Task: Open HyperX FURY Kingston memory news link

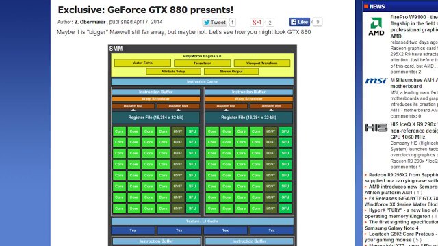Action: pyautogui.click(x=402, y=213)
